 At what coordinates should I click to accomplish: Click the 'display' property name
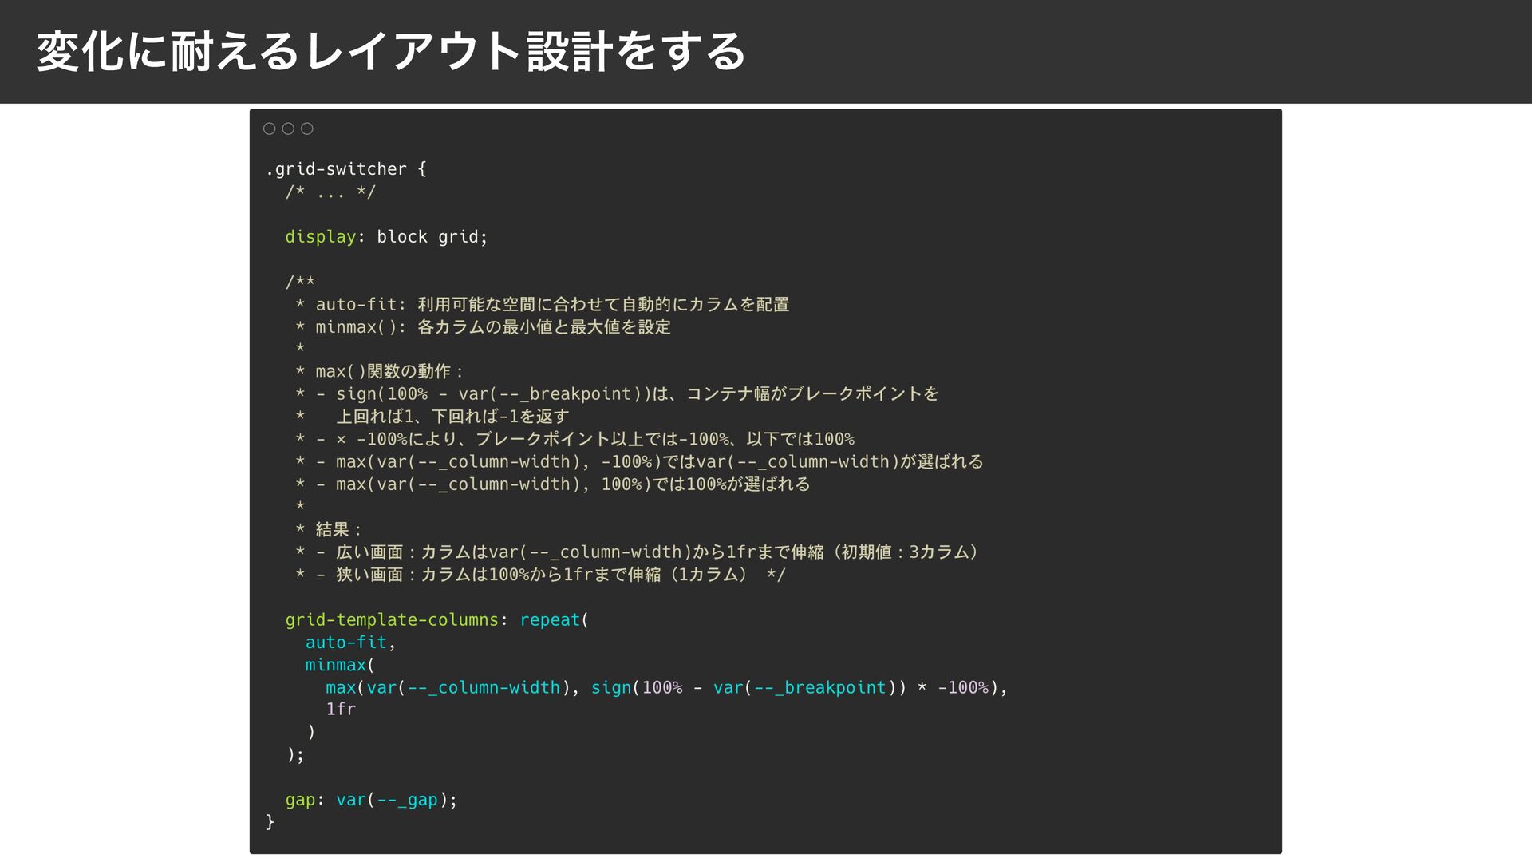[x=320, y=237]
